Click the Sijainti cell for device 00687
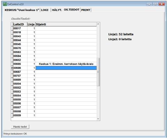This screenshot has height=138, width=167. pyautogui.click(x=66, y=72)
